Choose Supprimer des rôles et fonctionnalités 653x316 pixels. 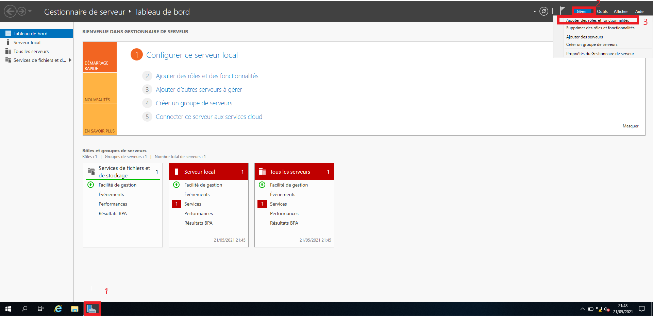pyautogui.click(x=600, y=28)
